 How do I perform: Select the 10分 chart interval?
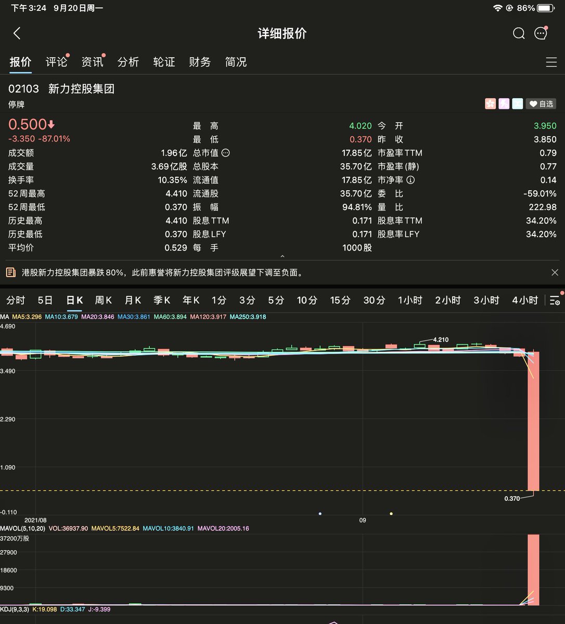pos(307,300)
